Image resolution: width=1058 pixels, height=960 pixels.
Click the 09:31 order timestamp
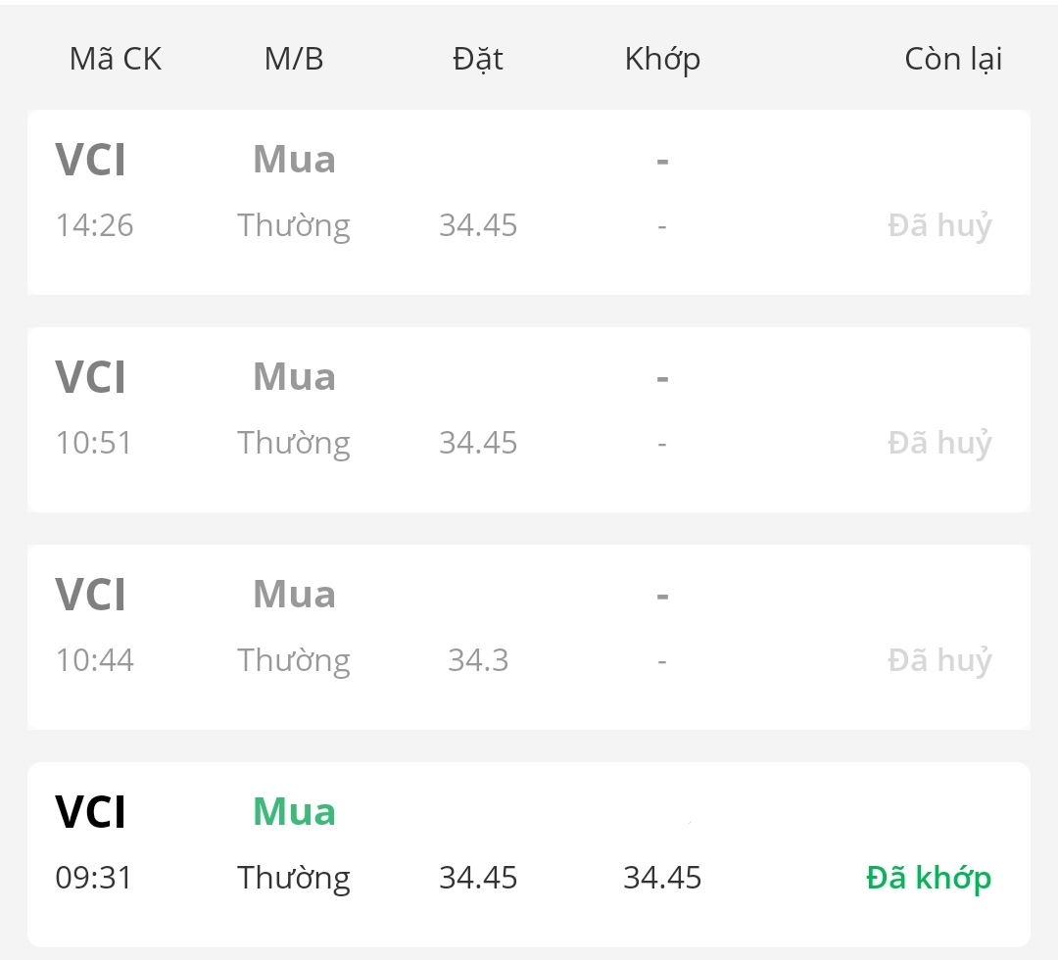[x=94, y=878]
